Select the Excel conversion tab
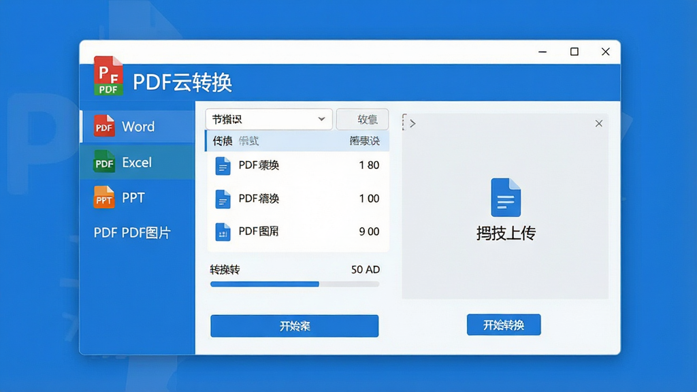Viewport: 697px width, 392px height. [x=137, y=162]
